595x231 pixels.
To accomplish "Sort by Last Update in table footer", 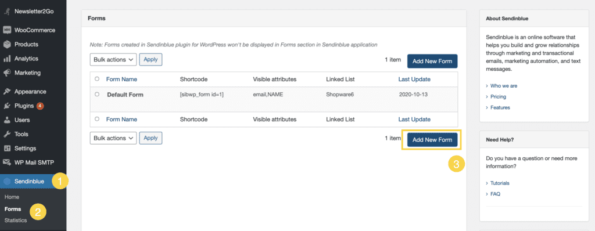I will [414, 119].
